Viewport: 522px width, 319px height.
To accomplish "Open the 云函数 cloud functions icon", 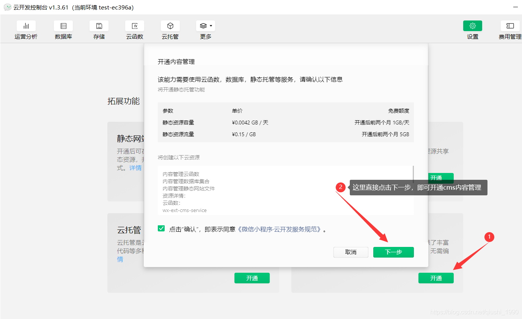I will click(x=135, y=26).
